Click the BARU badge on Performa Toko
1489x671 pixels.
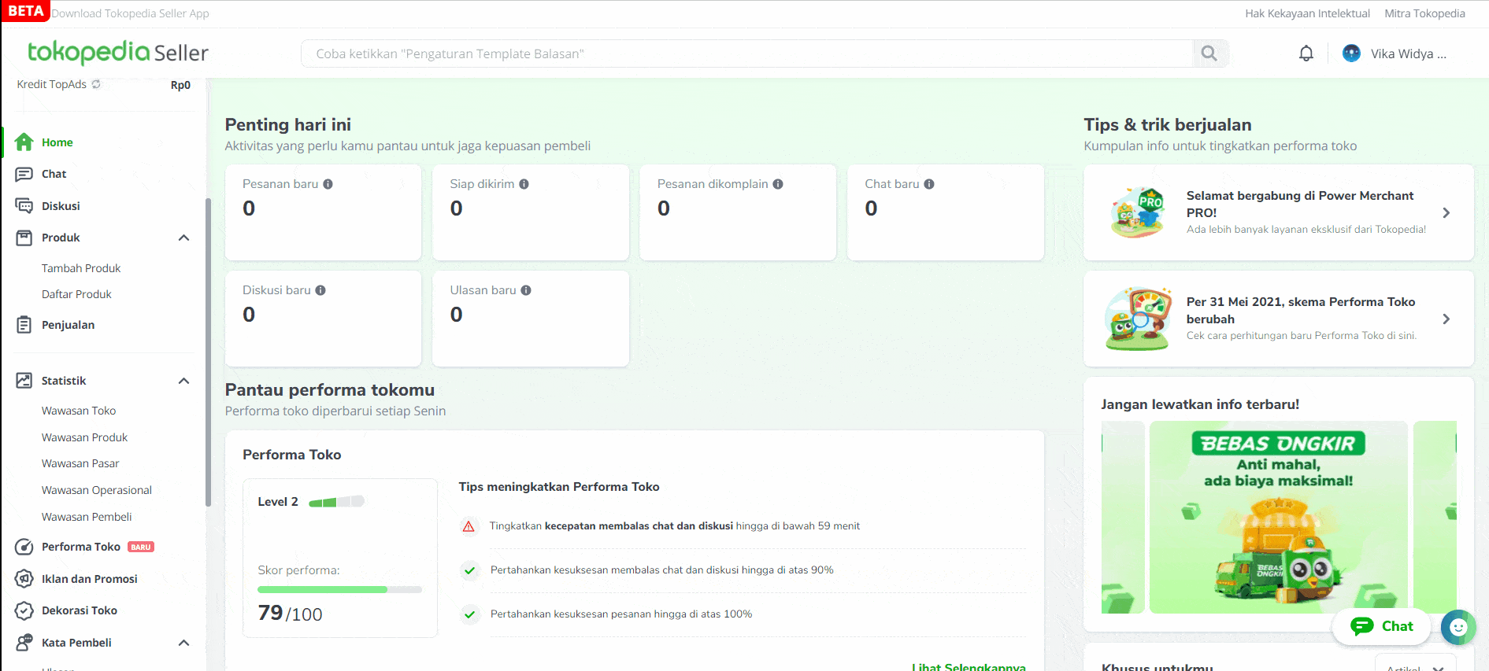pos(141,547)
